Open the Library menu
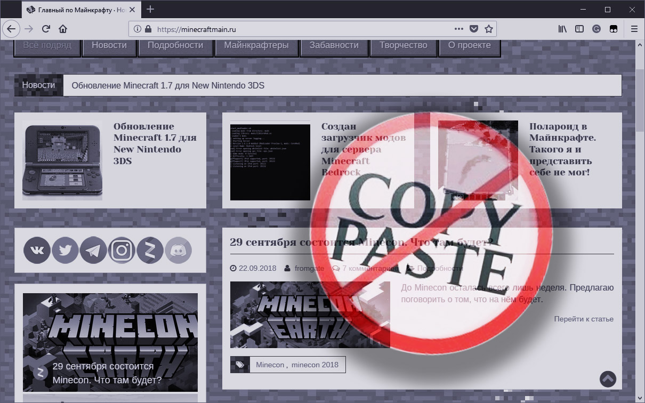Image resolution: width=645 pixels, height=403 pixels. point(562,29)
